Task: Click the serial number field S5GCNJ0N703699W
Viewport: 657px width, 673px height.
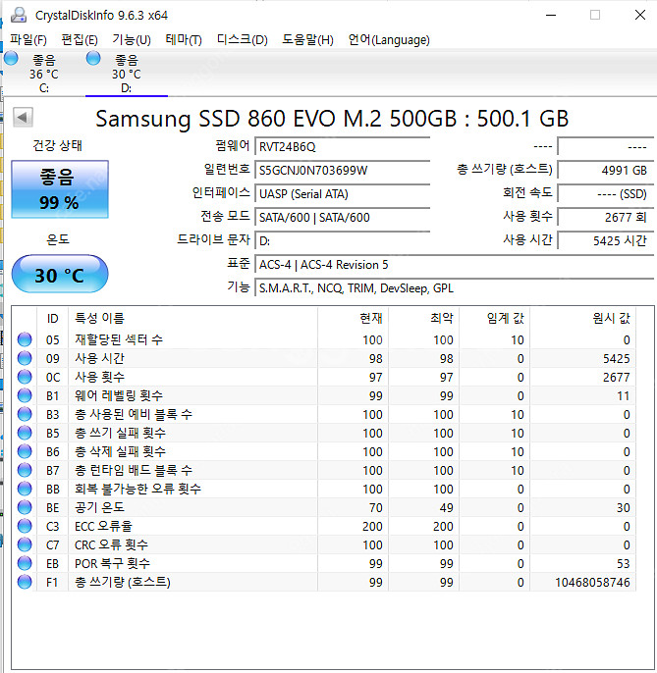Action: click(343, 171)
